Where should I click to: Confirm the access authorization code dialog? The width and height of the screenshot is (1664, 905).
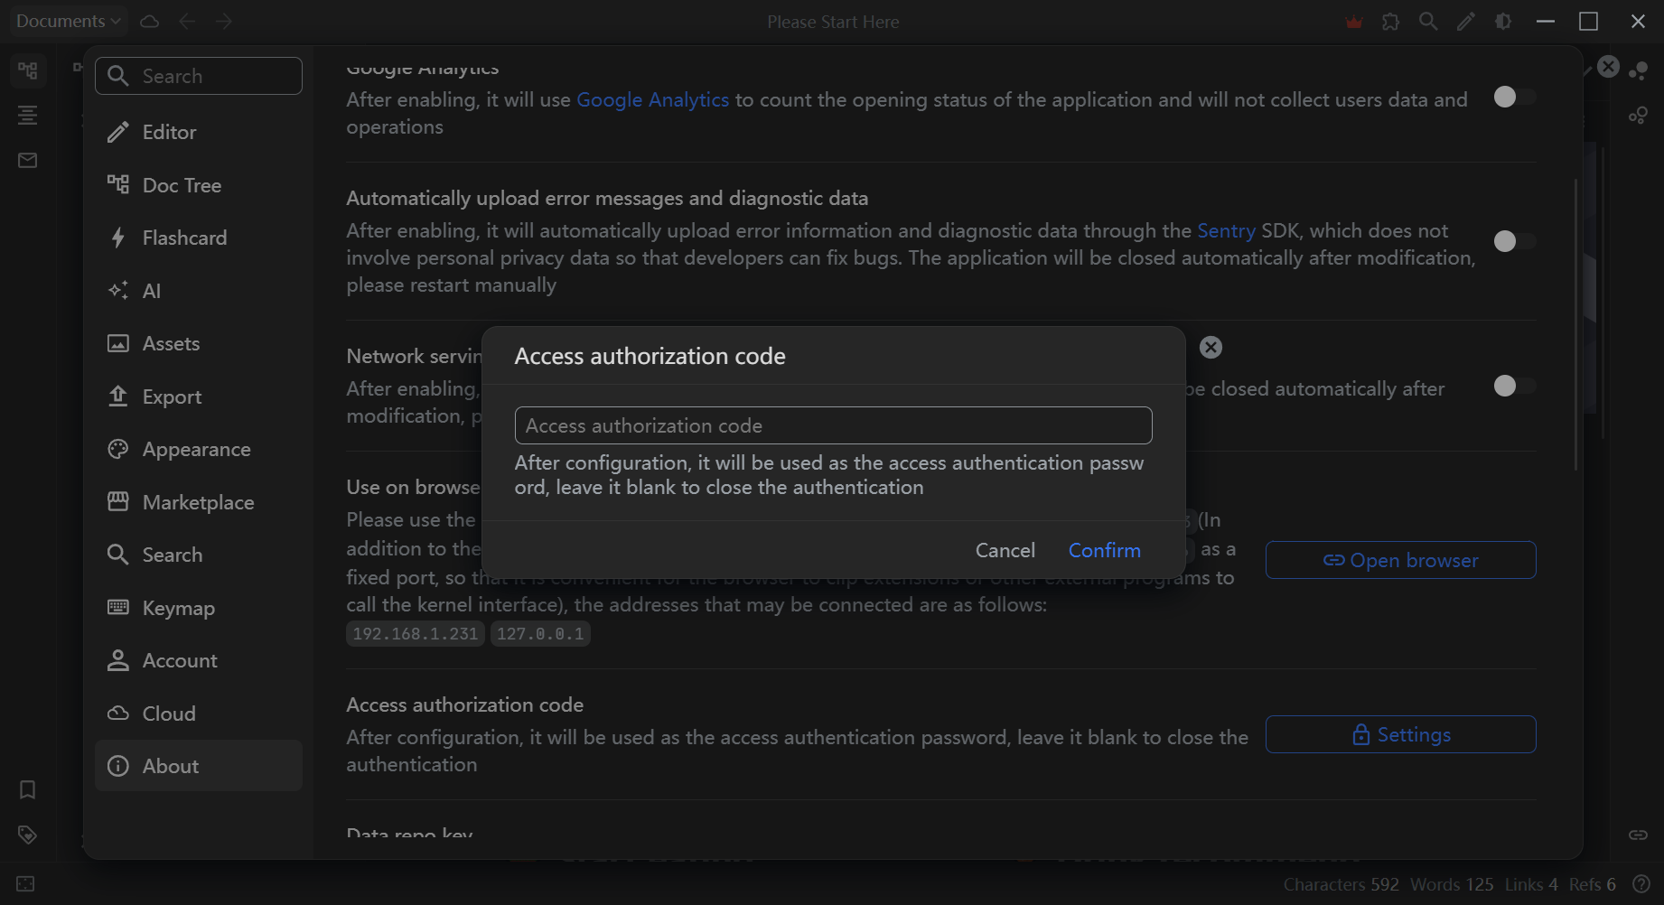pos(1104,550)
